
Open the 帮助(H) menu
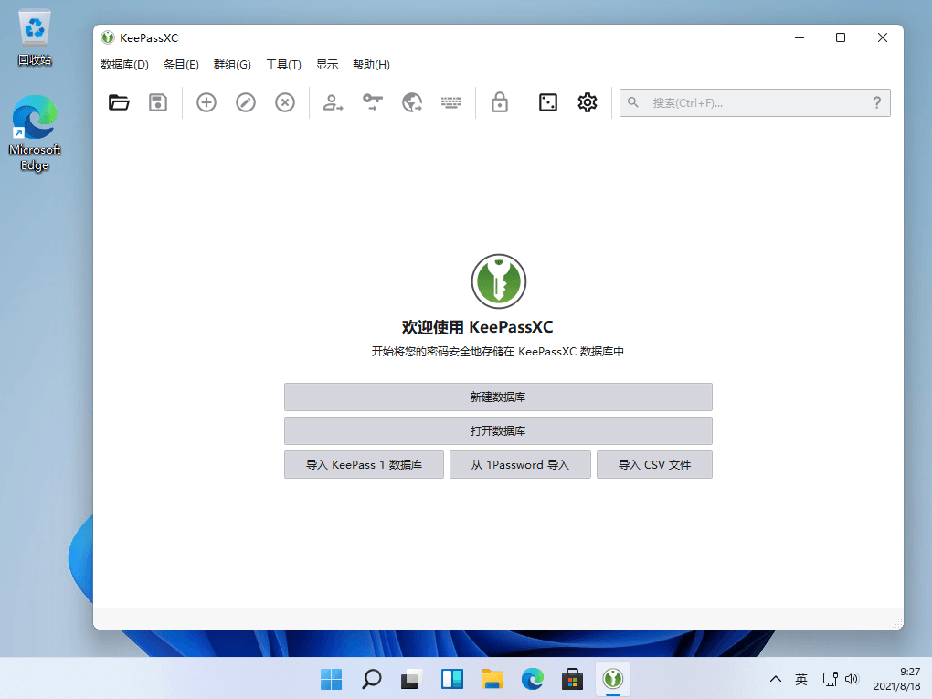(x=372, y=65)
